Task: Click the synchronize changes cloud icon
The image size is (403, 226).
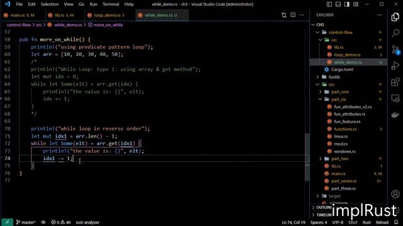Action: [x=43, y=222]
